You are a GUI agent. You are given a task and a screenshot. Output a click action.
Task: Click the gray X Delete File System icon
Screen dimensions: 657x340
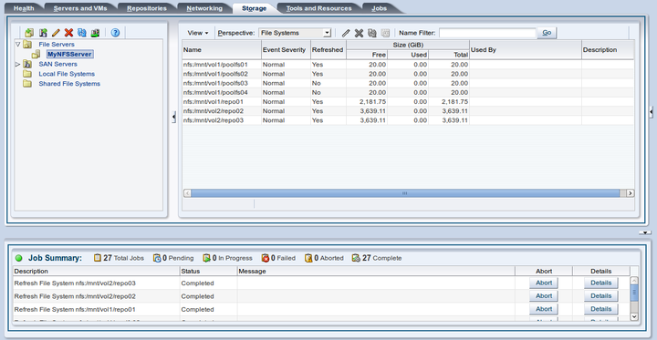tap(359, 33)
